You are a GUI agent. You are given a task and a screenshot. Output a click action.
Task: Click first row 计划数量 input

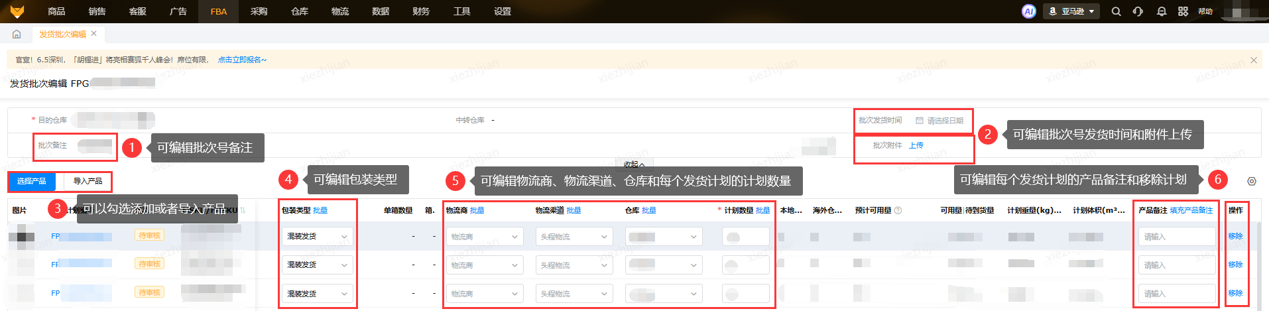[x=746, y=237]
